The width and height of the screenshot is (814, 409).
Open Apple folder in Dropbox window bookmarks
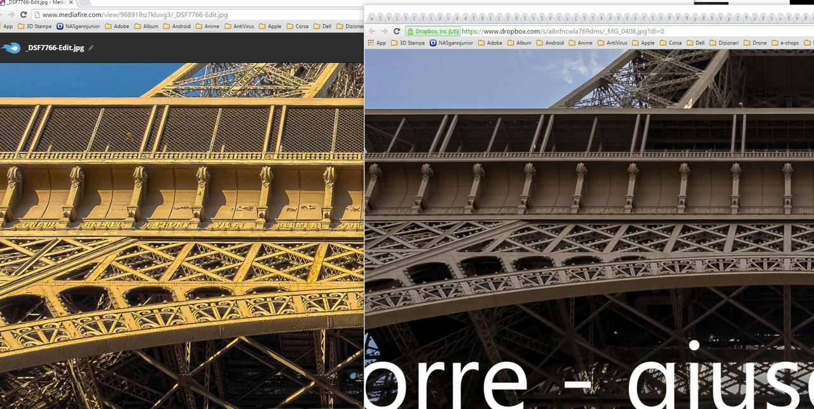[x=644, y=43]
